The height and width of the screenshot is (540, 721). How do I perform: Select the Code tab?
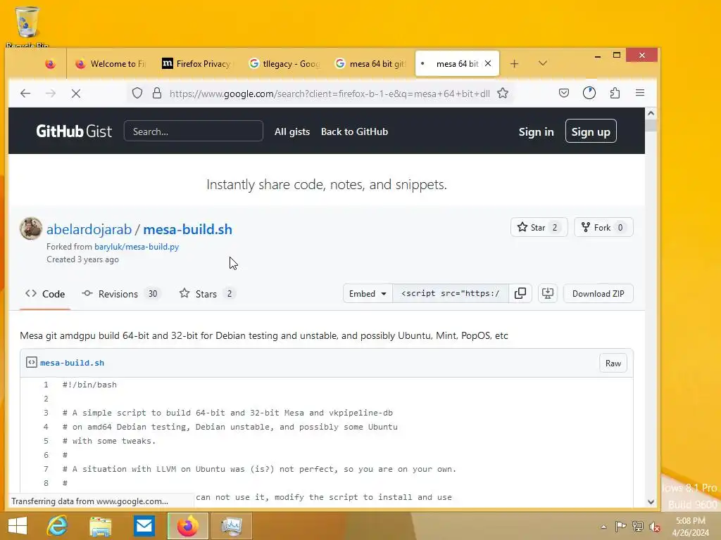(45, 294)
